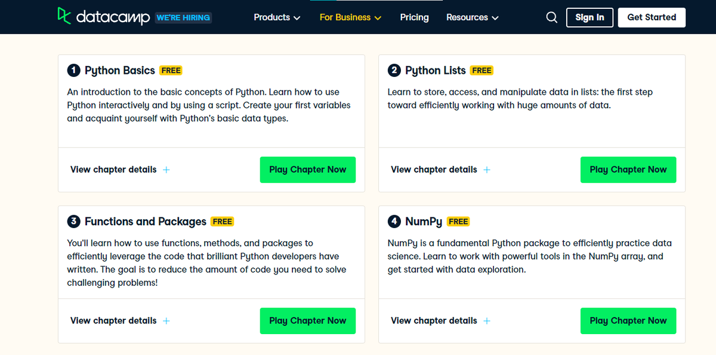The height and width of the screenshot is (355, 716).
Task: Expand Python Lists chapter details
Action: coord(440,170)
